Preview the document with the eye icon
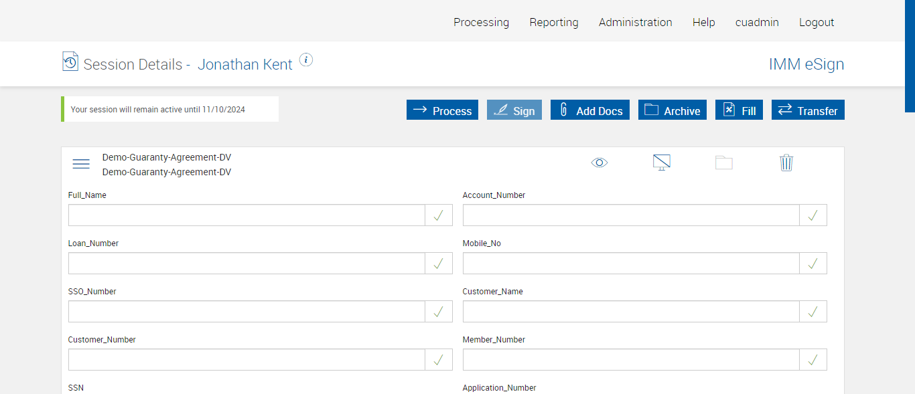915x394 pixels. coord(600,163)
